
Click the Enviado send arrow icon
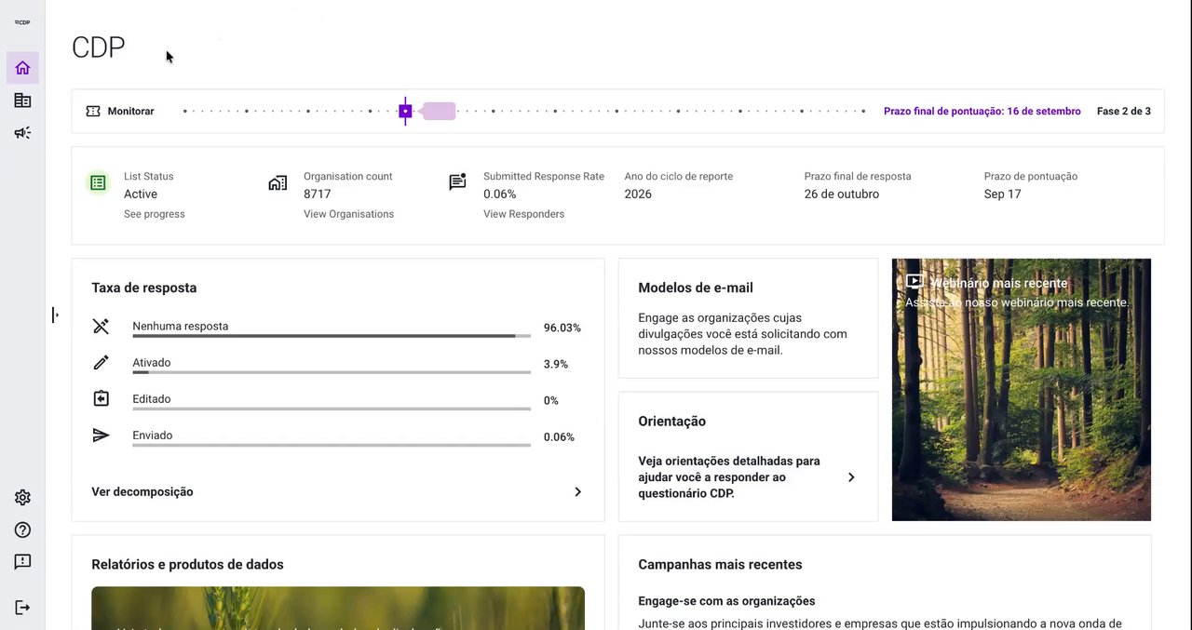pos(102,436)
